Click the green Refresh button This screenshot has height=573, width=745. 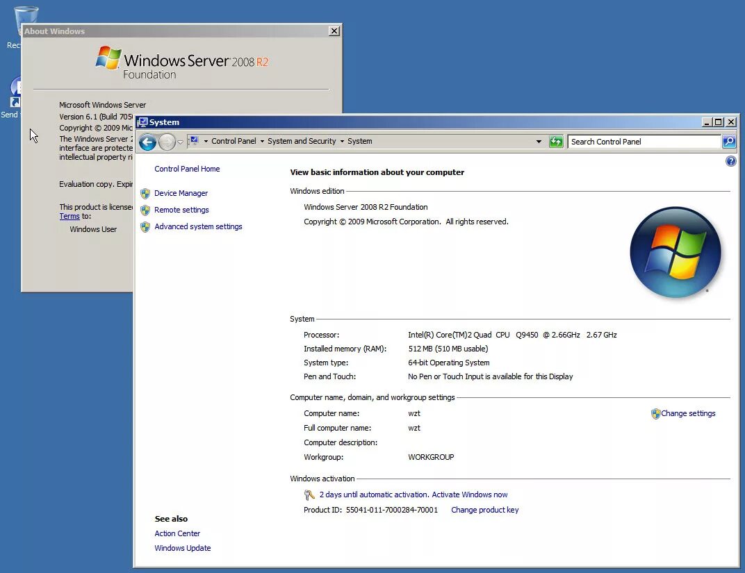click(x=556, y=142)
